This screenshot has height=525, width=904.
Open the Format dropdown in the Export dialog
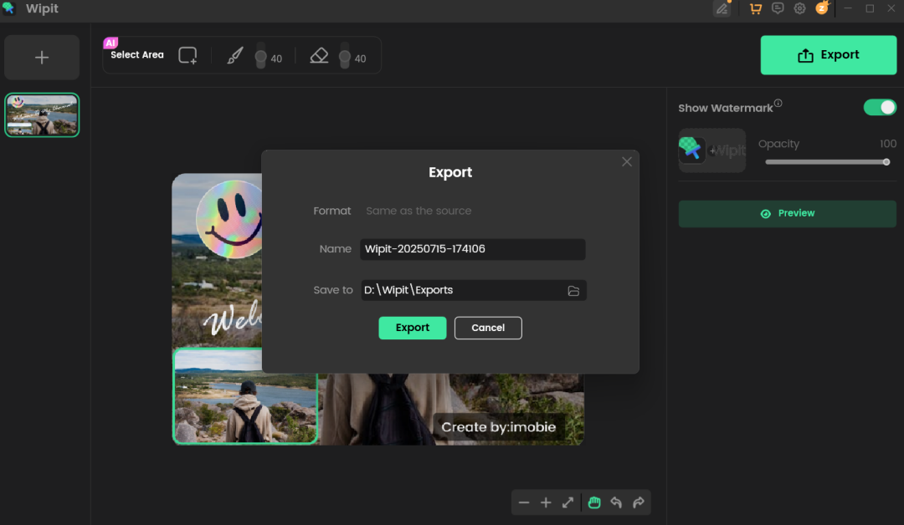[419, 211]
